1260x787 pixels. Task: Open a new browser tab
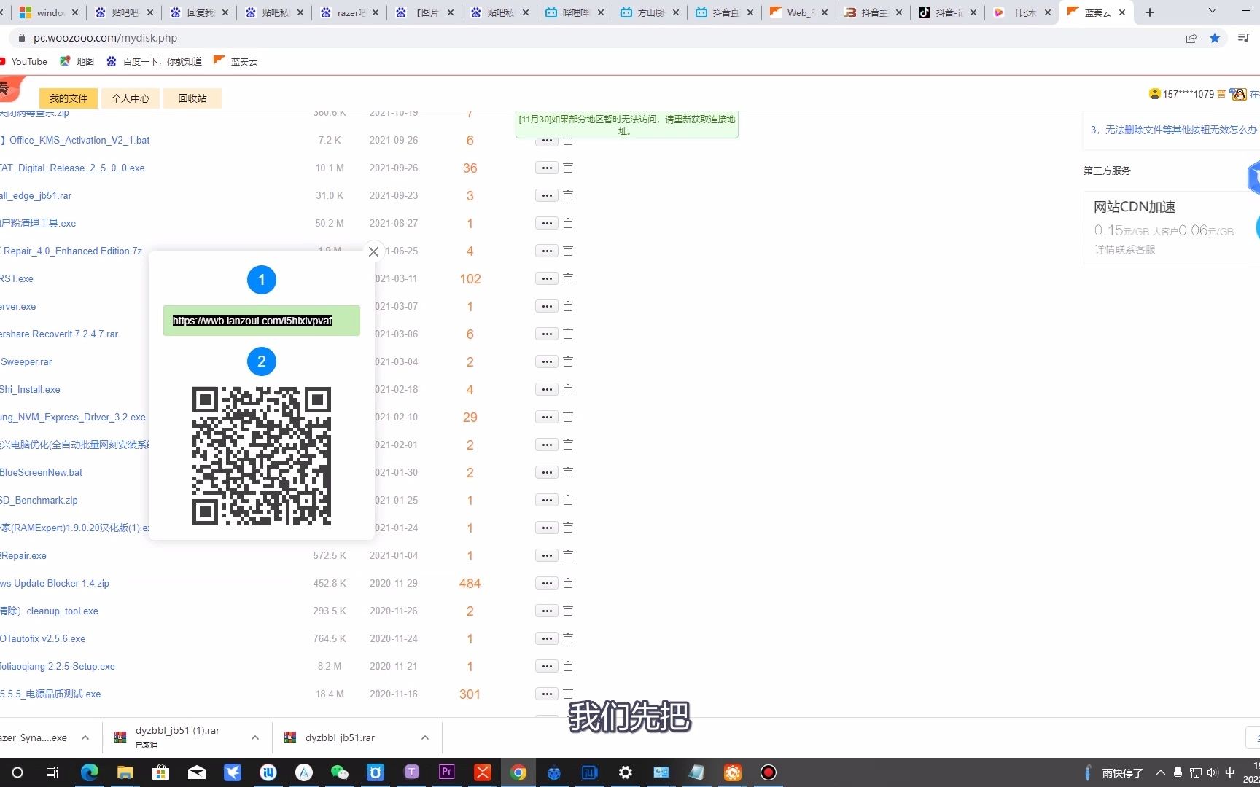point(1150,12)
